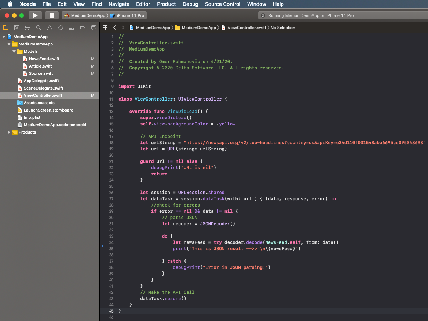This screenshot has width=428, height=321.
Task: Collapse the Models folder
Action: coord(14,51)
